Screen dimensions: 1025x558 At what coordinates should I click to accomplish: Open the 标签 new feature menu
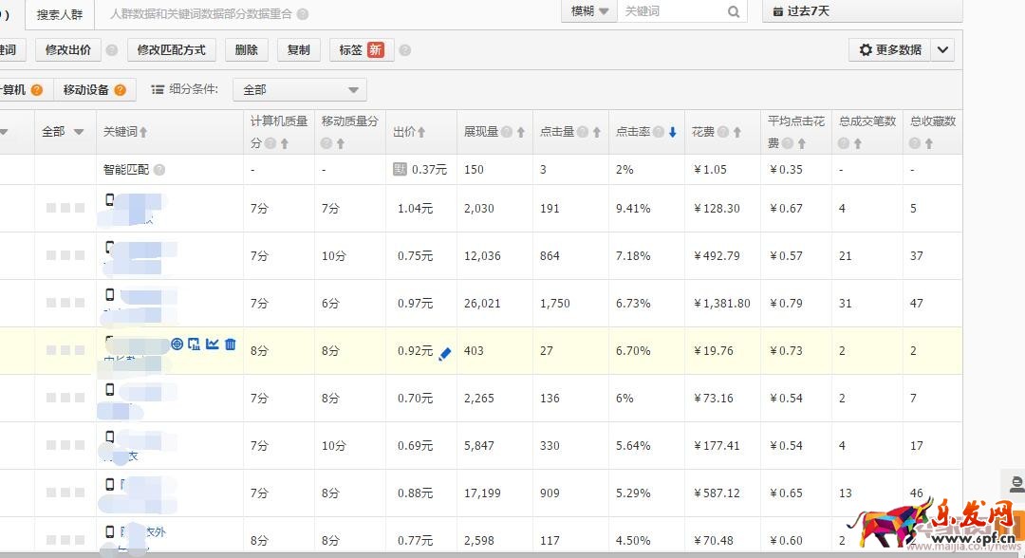(x=361, y=49)
